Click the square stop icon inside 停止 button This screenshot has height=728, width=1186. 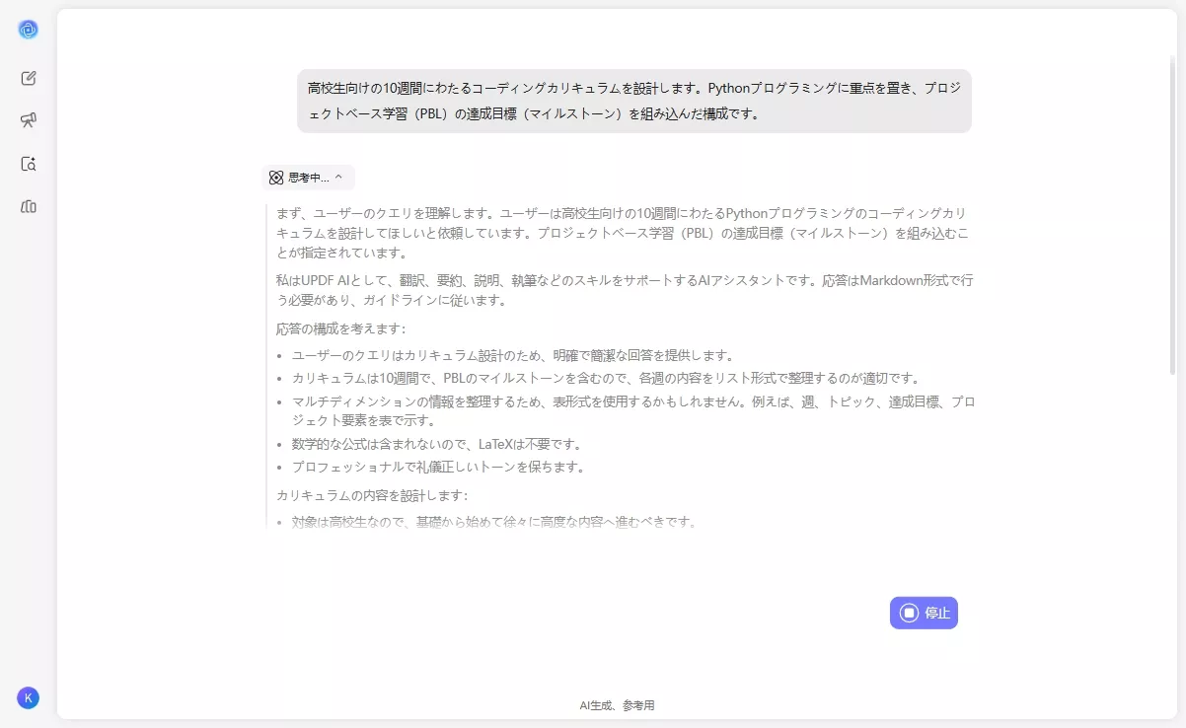(909, 613)
